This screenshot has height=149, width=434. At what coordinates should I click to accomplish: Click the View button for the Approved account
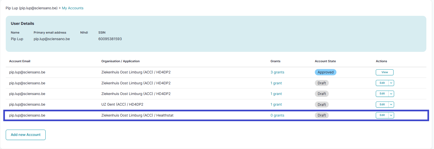(x=384, y=72)
